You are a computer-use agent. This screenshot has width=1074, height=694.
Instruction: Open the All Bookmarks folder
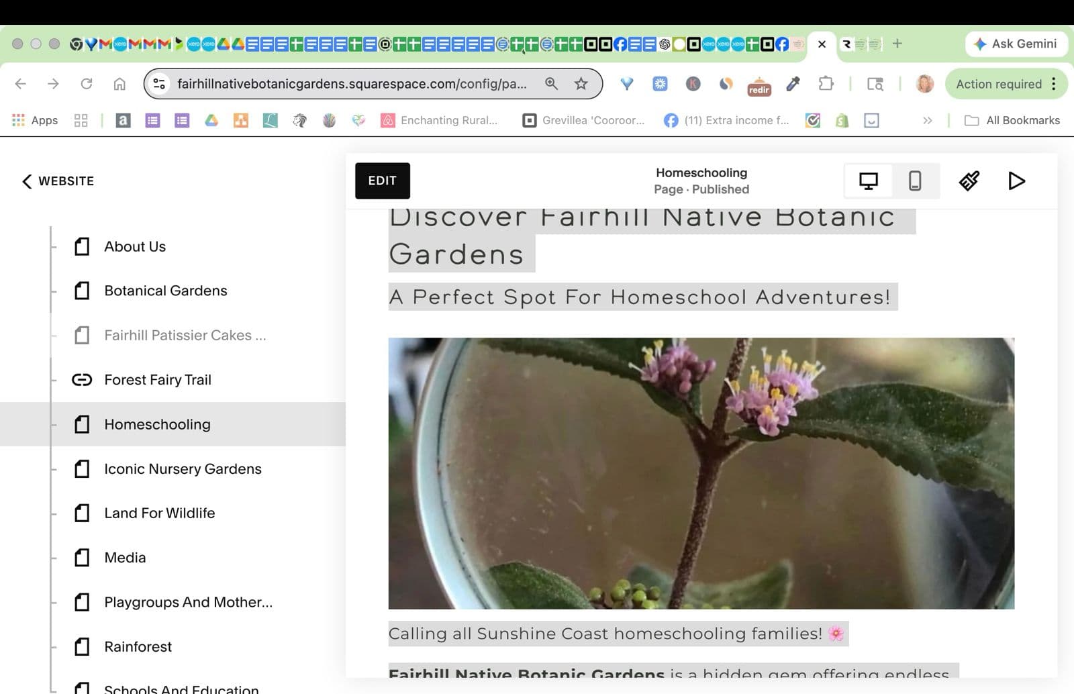pyautogui.click(x=1012, y=120)
